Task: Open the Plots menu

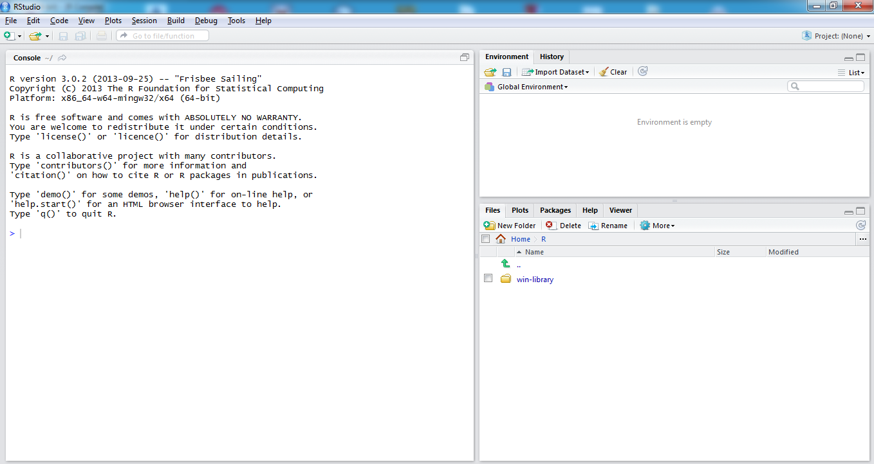Action: 113,21
